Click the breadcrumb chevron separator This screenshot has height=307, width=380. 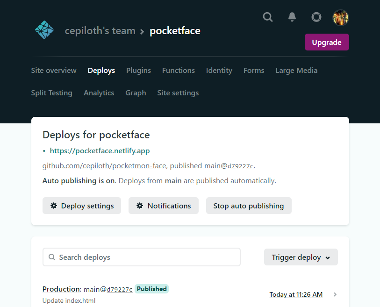pyautogui.click(x=142, y=32)
